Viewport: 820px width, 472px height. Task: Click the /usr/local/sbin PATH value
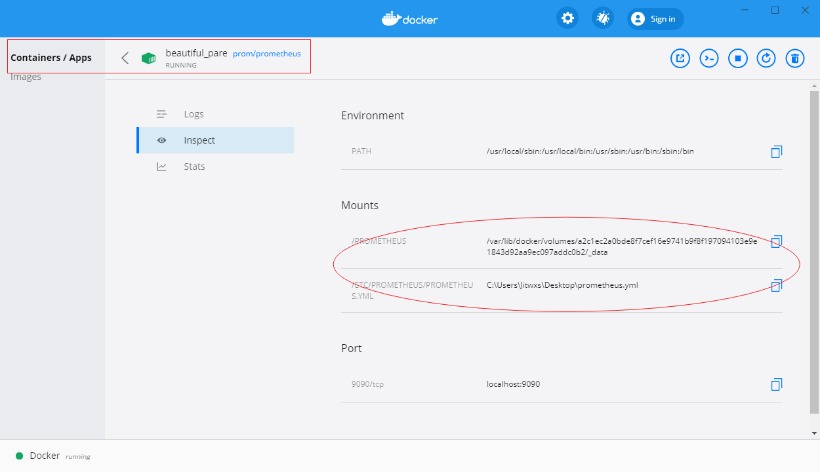590,151
